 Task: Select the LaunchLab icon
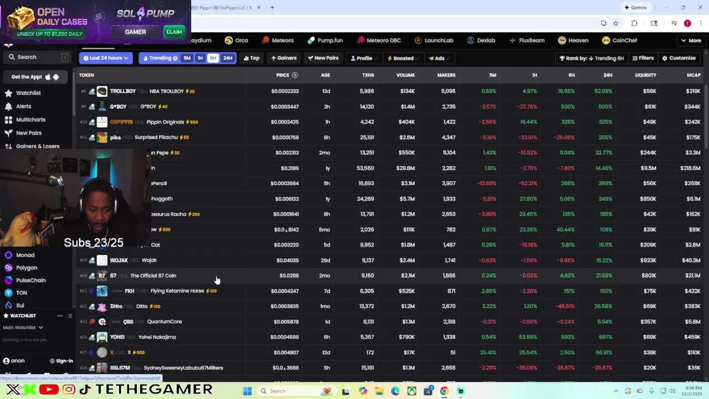[x=418, y=40]
